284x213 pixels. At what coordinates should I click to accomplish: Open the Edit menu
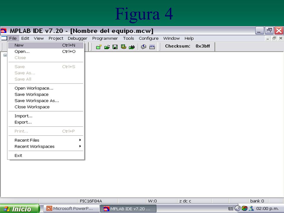click(25, 38)
